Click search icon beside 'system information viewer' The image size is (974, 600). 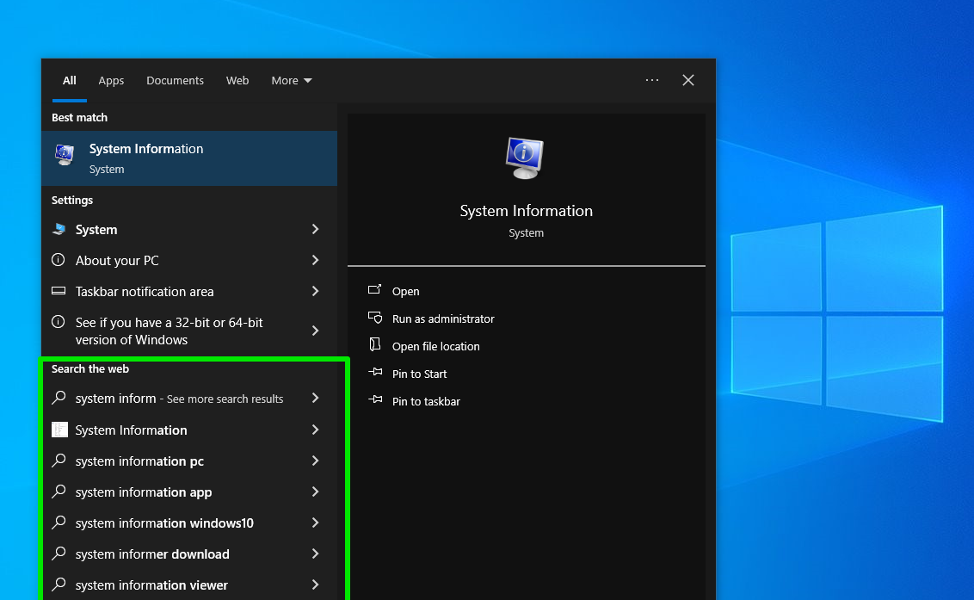59,585
